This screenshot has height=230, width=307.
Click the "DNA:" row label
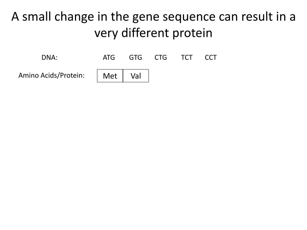tap(49, 57)
